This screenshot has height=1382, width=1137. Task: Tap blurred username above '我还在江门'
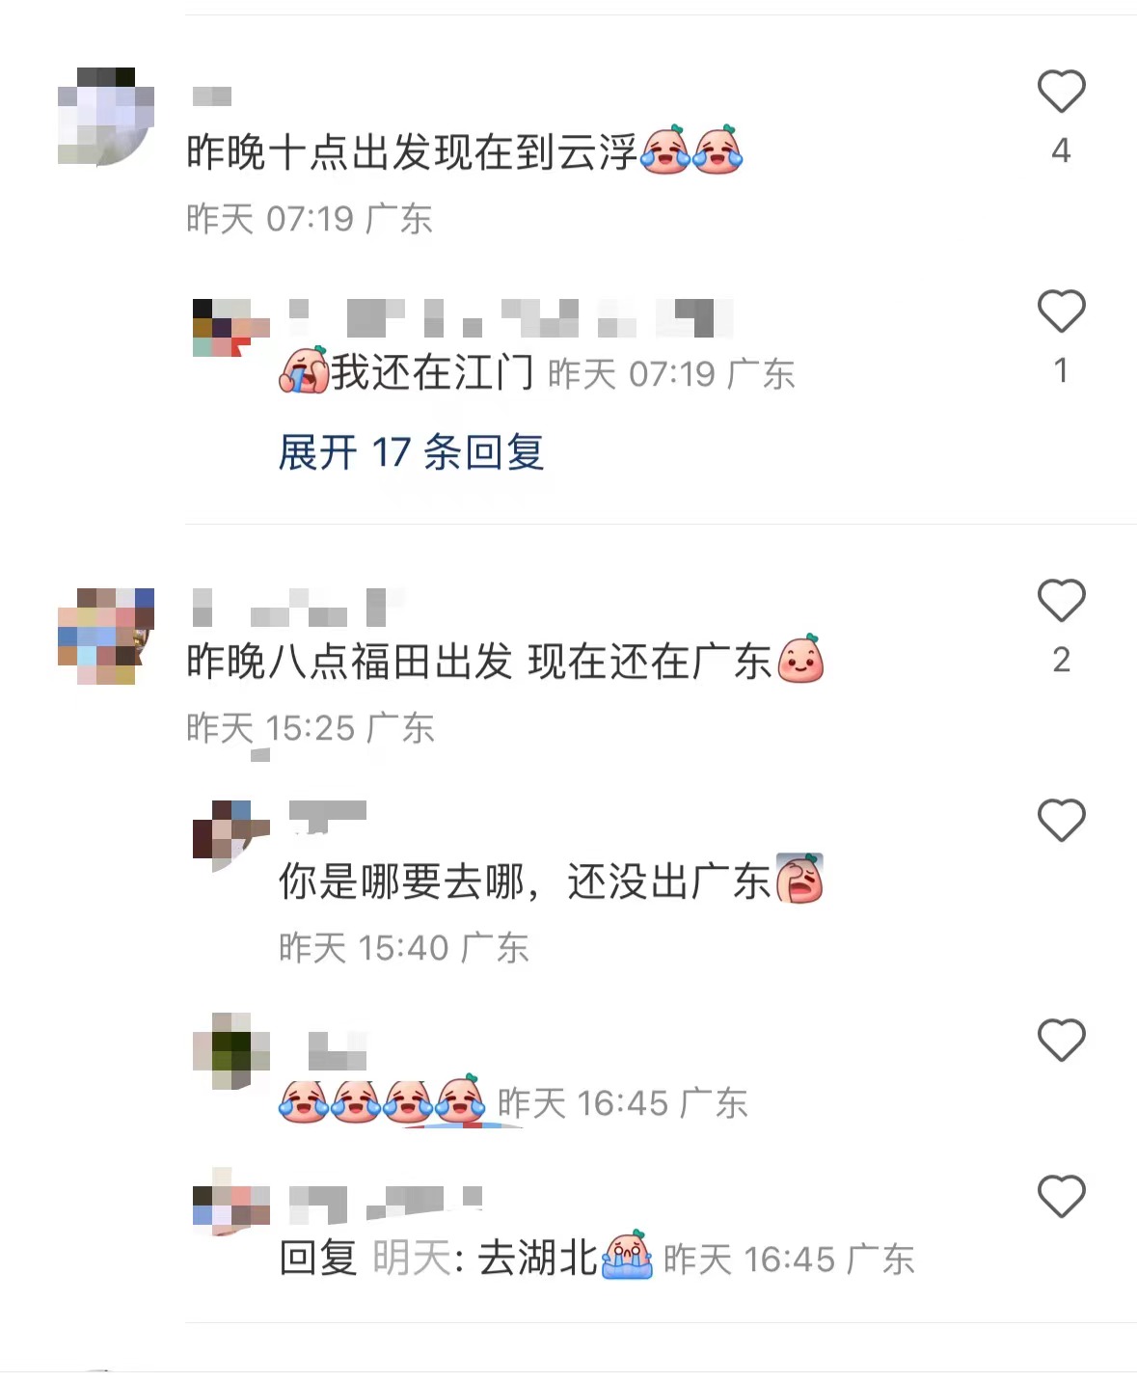(x=511, y=318)
